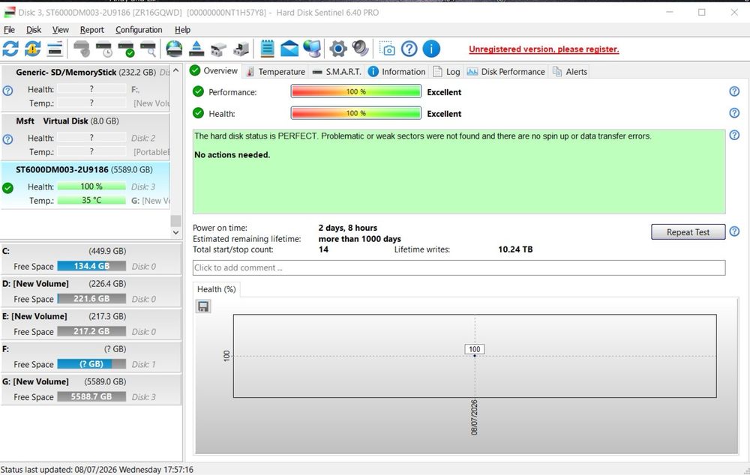Click the blue Refresh arrows toolbar icon
750x475 pixels.
(x=10, y=49)
